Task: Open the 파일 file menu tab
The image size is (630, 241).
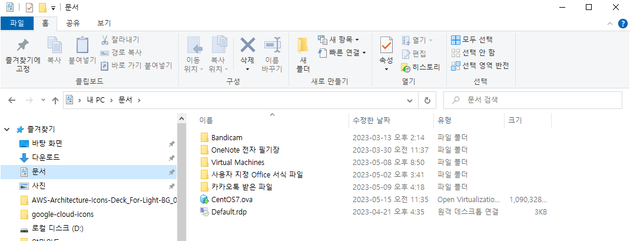Action: (17, 23)
